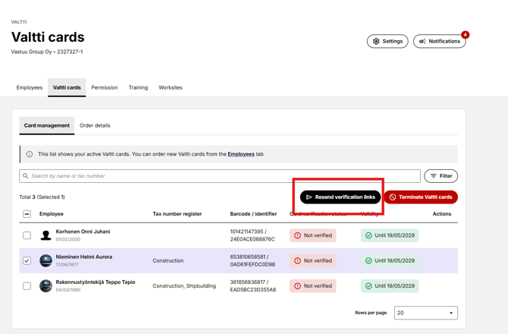Uncheck the box for Nieminen Helmi Aurora
The image size is (508, 334).
tap(27, 260)
